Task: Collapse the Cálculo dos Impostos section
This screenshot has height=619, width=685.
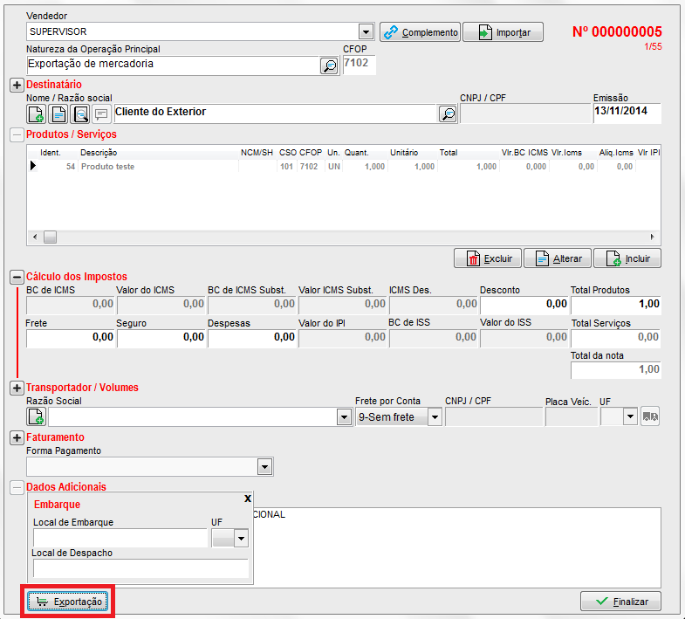Action: (17, 277)
